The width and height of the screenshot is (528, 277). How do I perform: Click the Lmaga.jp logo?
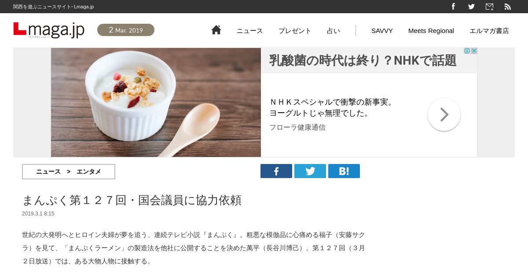(x=49, y=30)
